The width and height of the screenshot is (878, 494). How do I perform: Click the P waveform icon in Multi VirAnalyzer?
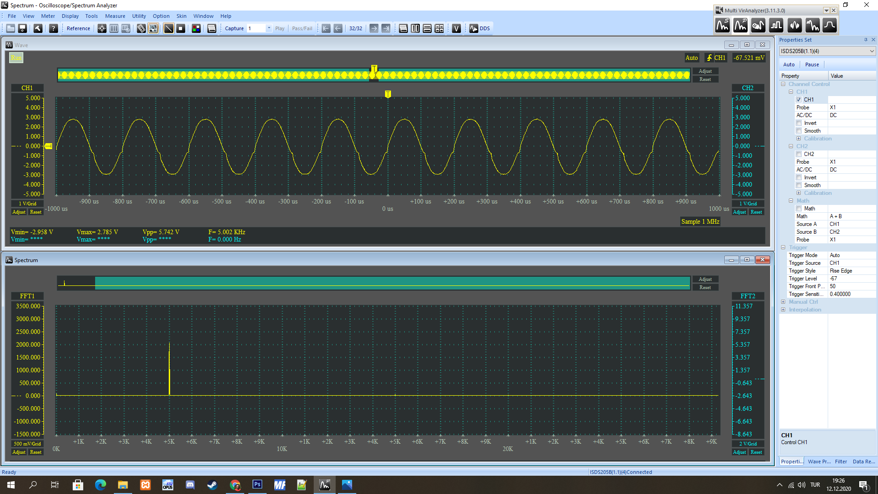(740, 26)
